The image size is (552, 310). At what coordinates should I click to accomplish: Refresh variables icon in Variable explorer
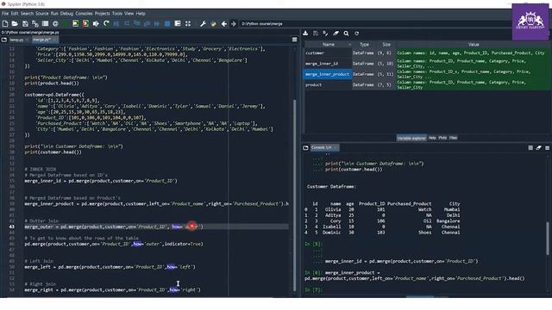(356, 33)
